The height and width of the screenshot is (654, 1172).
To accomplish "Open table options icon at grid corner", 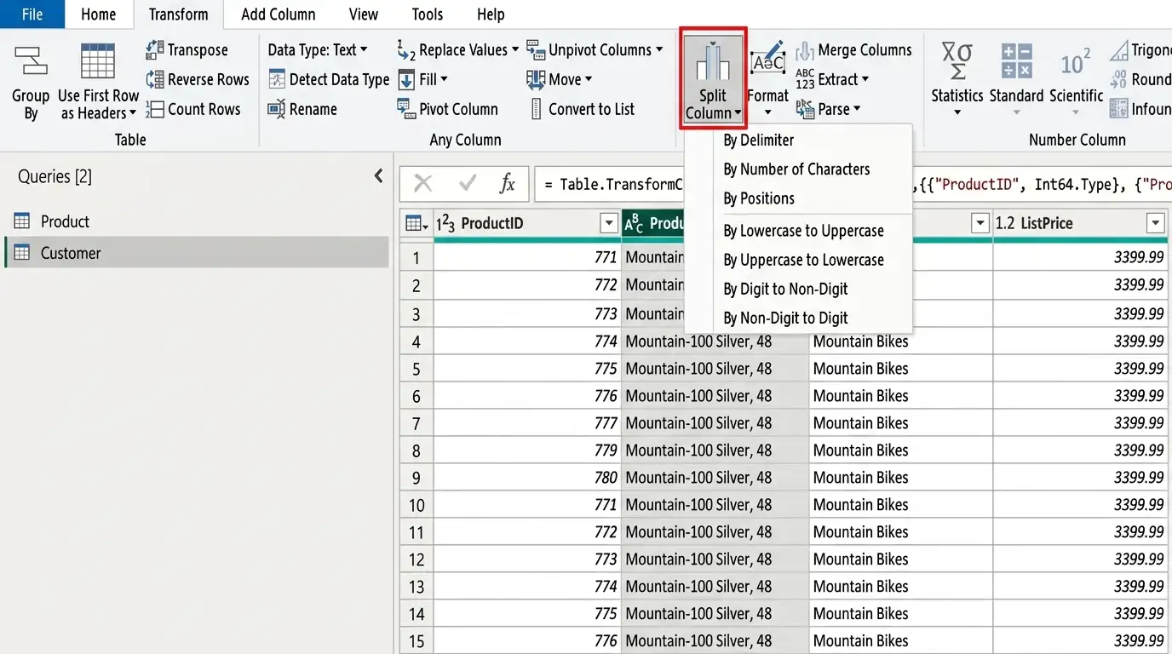I will [417, 223].
